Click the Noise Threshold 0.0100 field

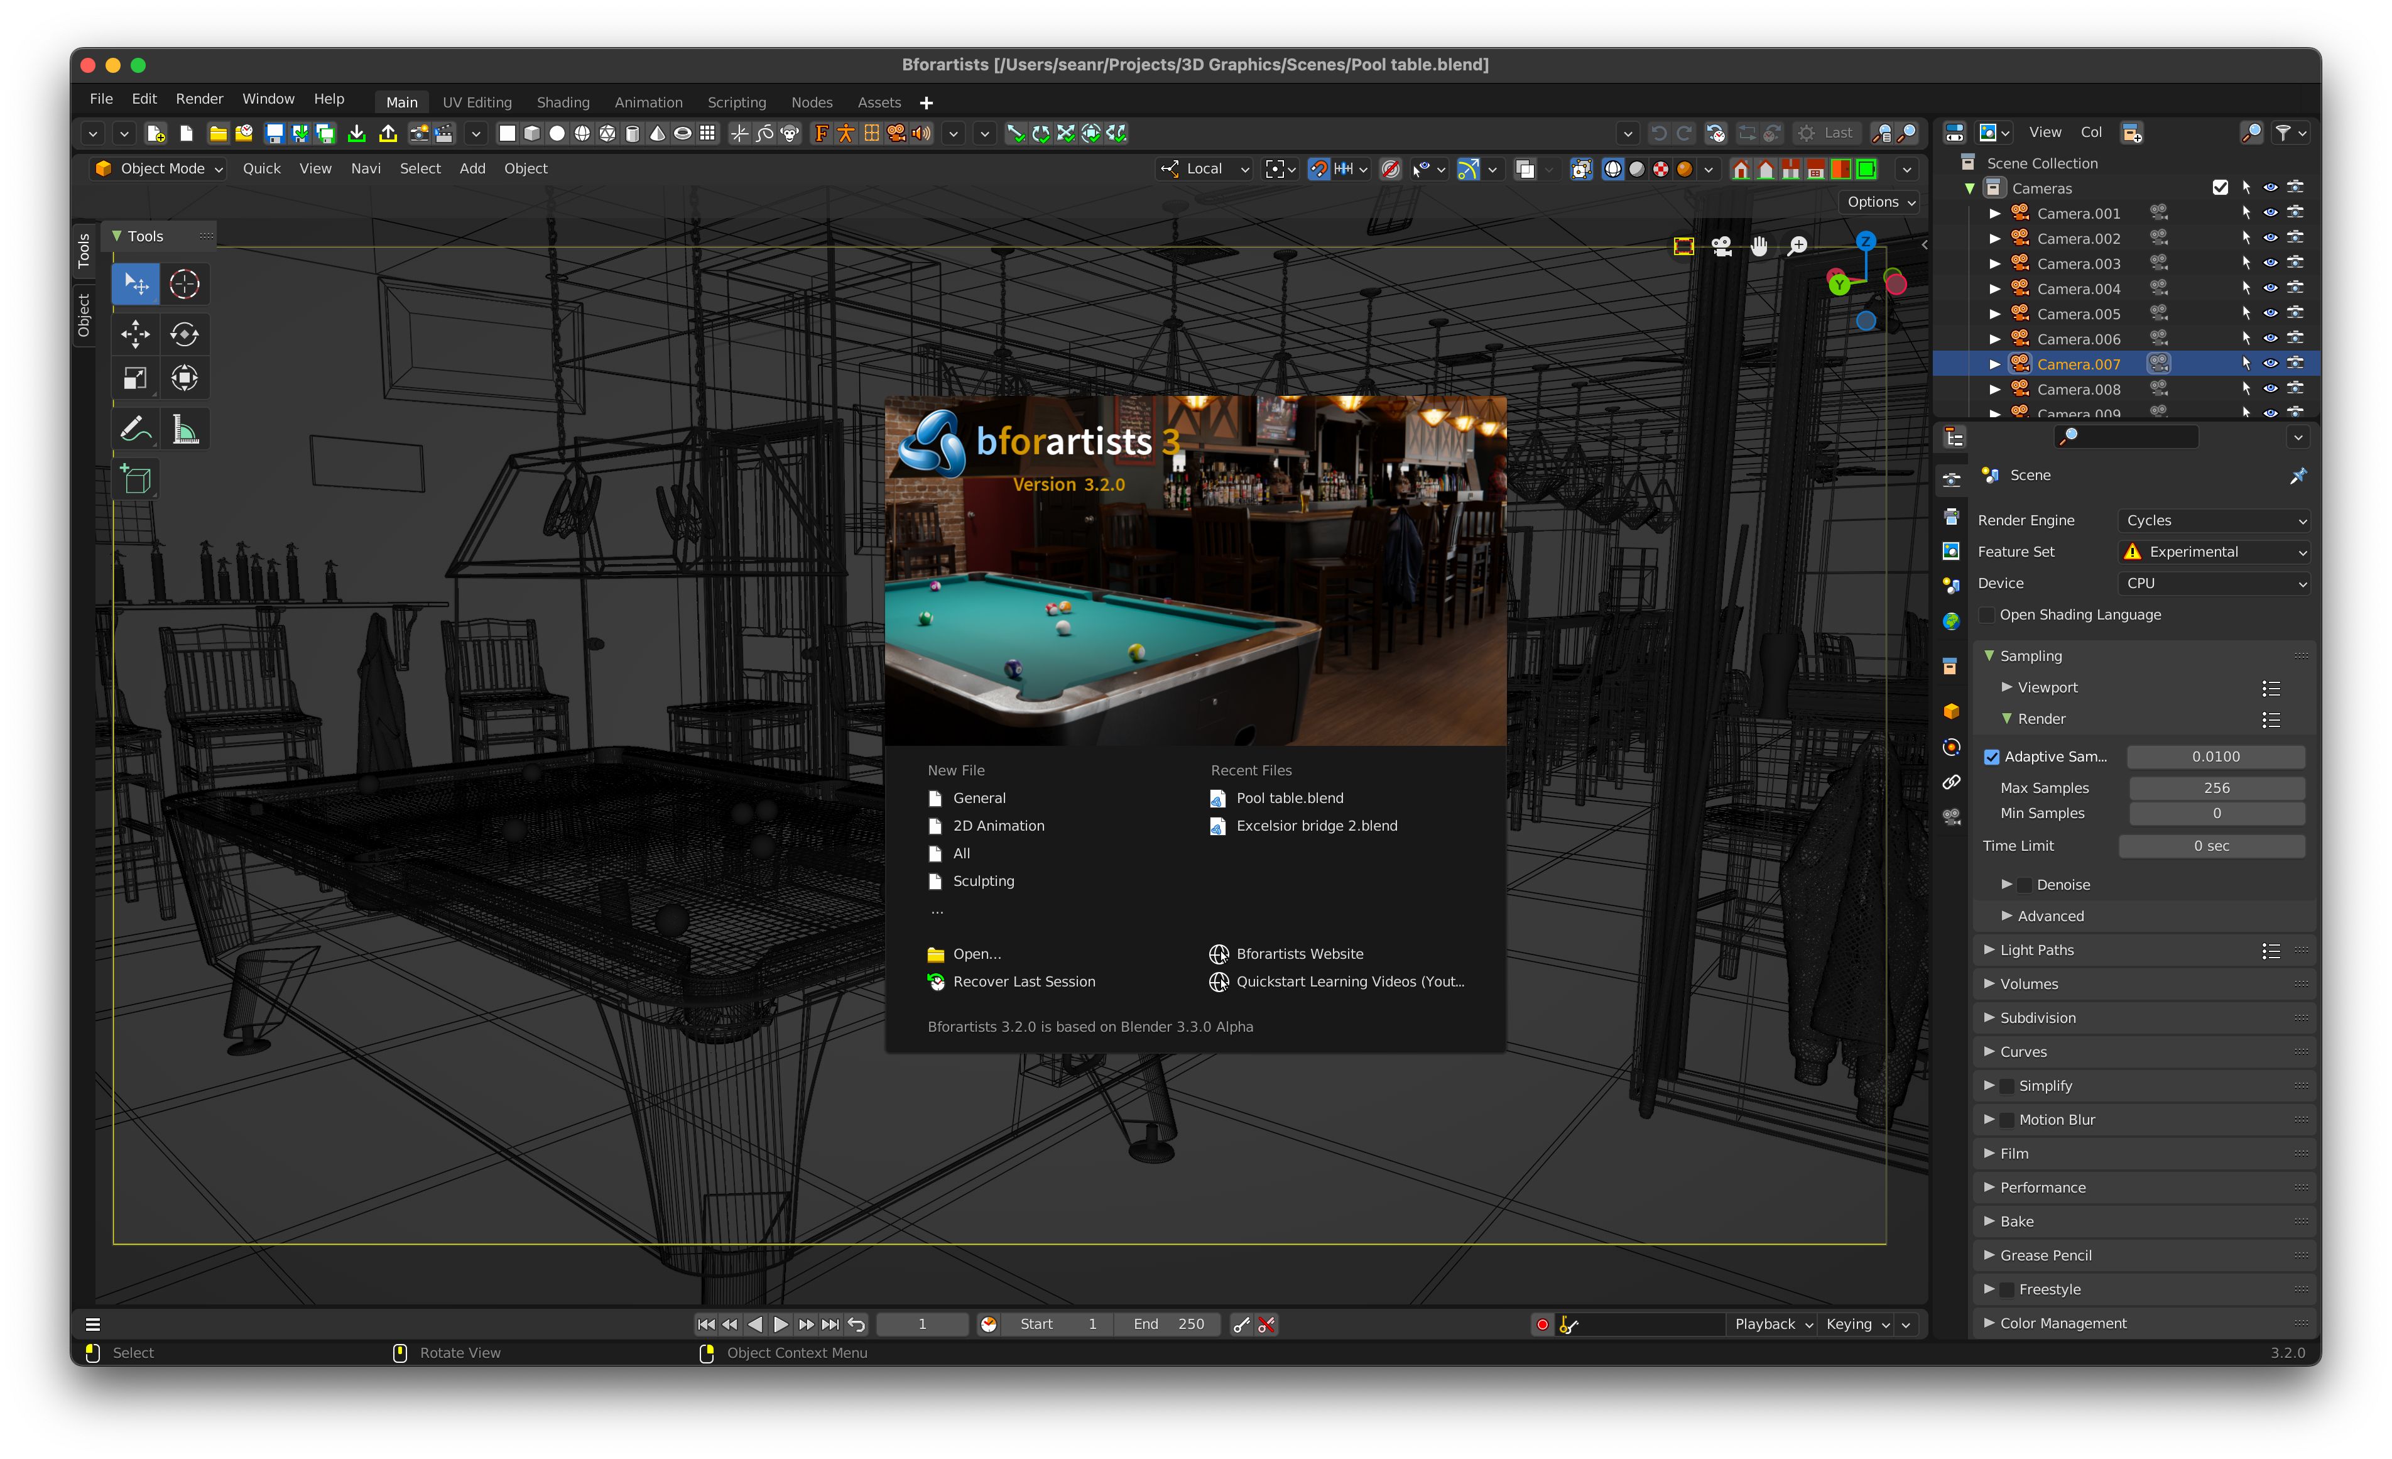2216,757
